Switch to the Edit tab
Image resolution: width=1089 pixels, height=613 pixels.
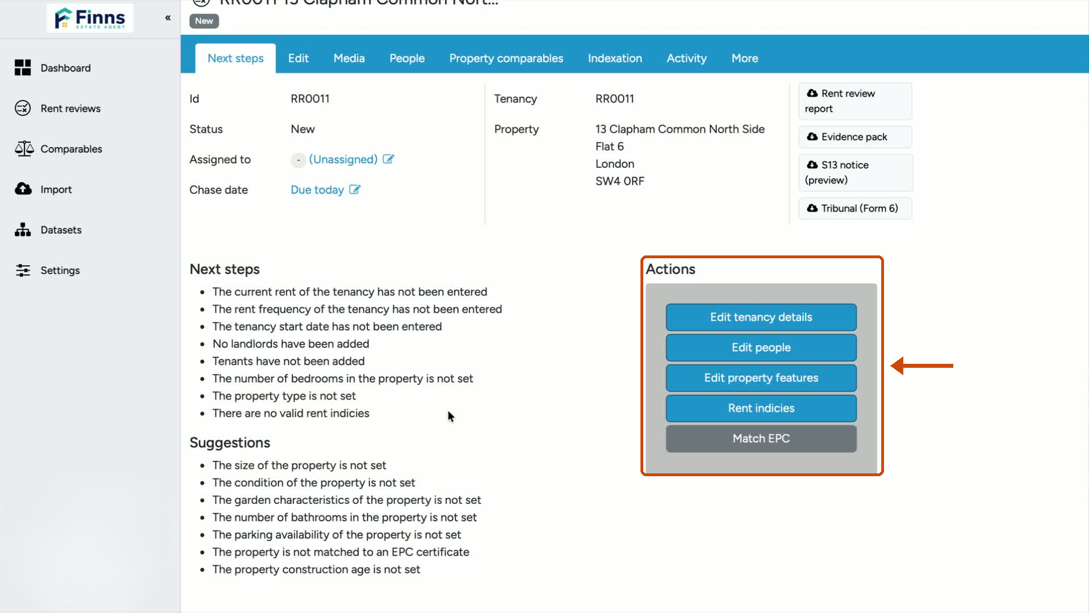298,58
